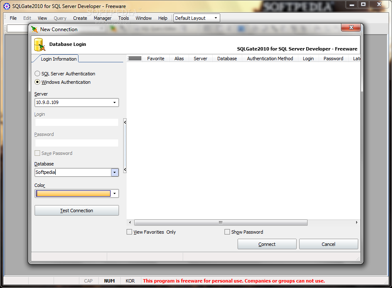The width and height of the screenshot is (392, 288).
Task: Collapse the login panel with the splitter arrows
Action: tap(125, 146)
